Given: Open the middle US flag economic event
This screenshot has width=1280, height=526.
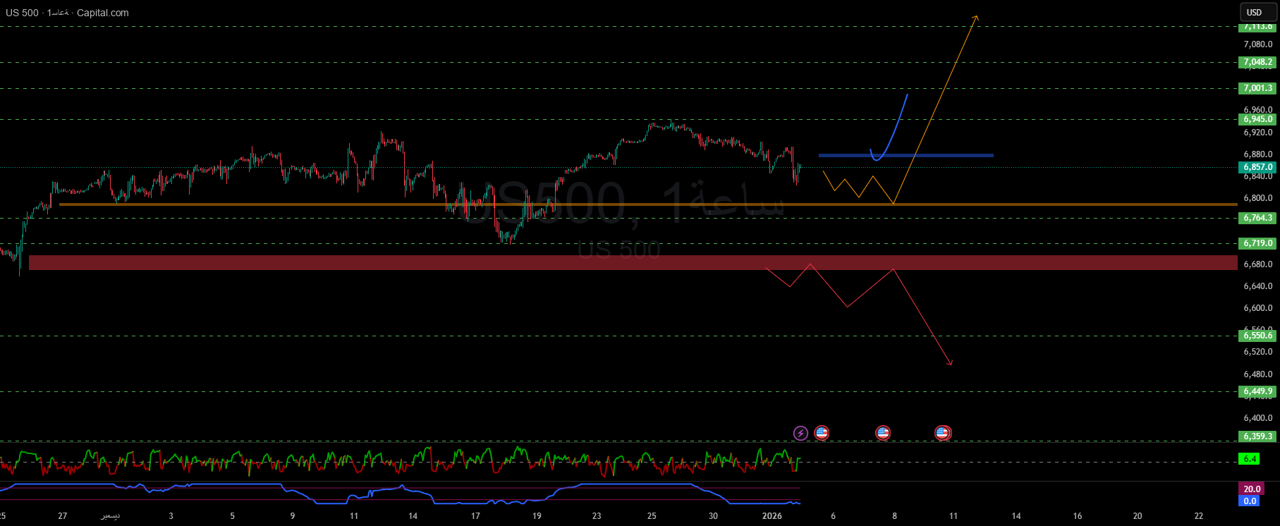Looking at the screenshot, I should (x=883, y=433).
